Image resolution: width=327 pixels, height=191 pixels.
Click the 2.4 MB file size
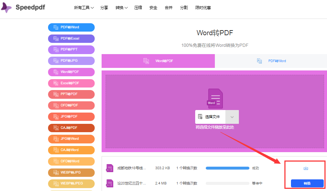click(x=161, y=183)
